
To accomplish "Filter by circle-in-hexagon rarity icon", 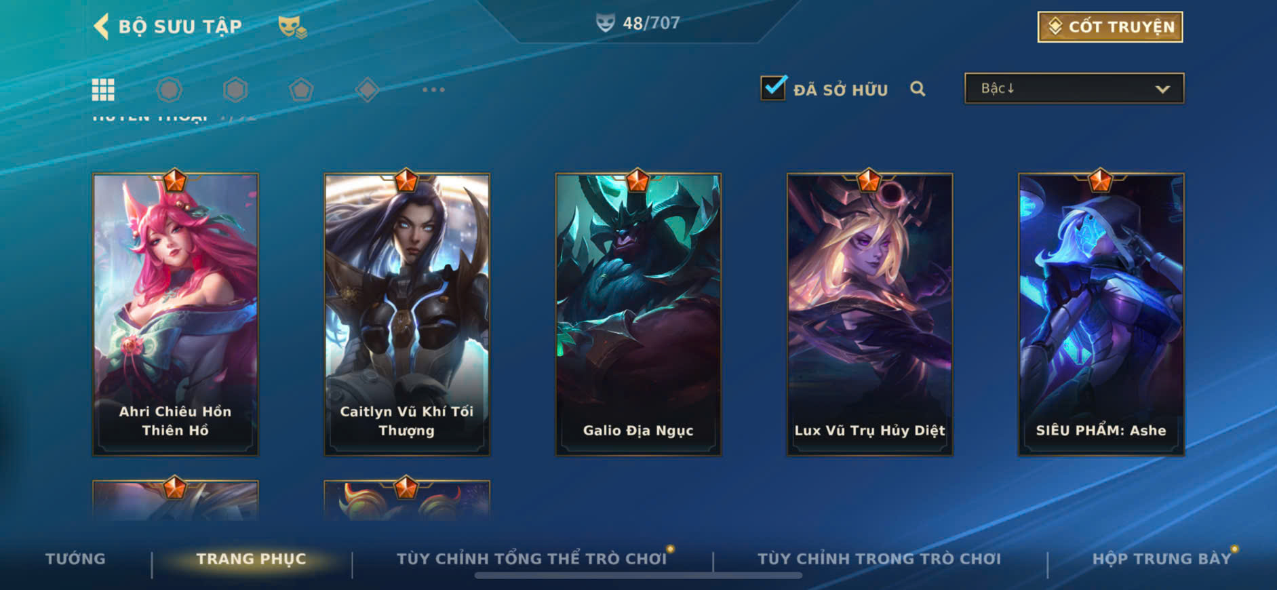I will pos(169,90).
